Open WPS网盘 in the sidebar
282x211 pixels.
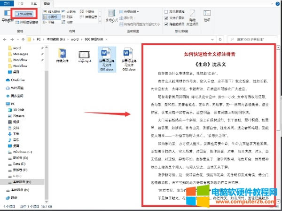18,88
